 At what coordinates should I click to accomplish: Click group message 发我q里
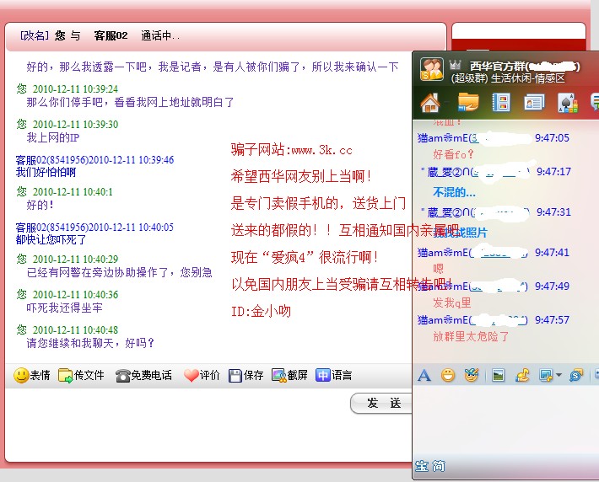pos(452,303)
